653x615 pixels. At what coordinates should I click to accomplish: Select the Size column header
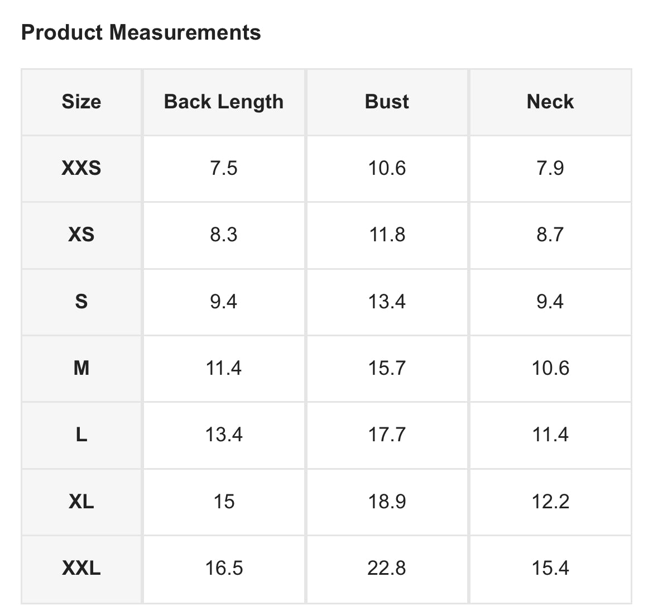point(81,102)
